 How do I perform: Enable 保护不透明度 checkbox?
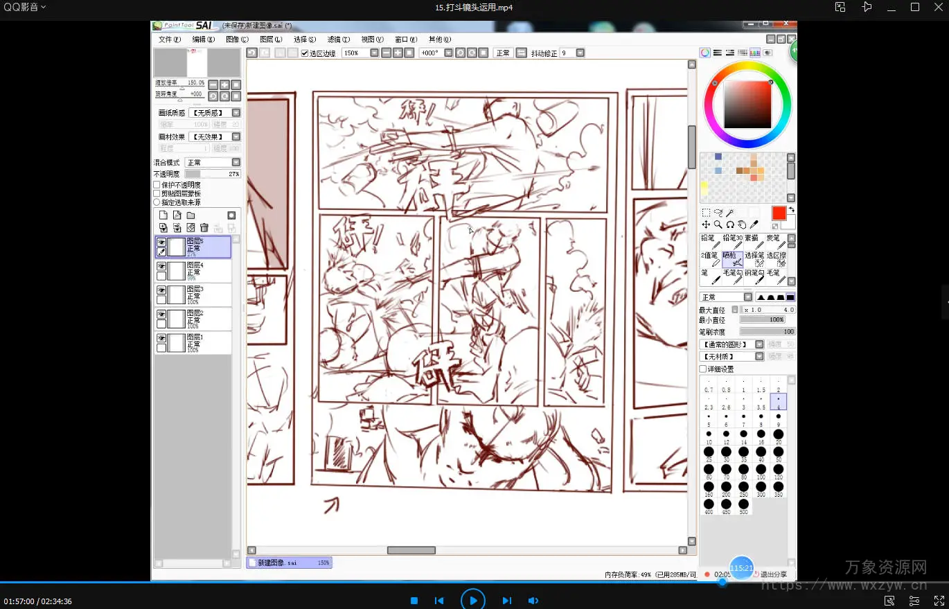[x=157, y=185]
